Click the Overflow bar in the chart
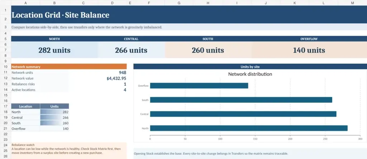 pyautogui.click(x=199, y=86)
